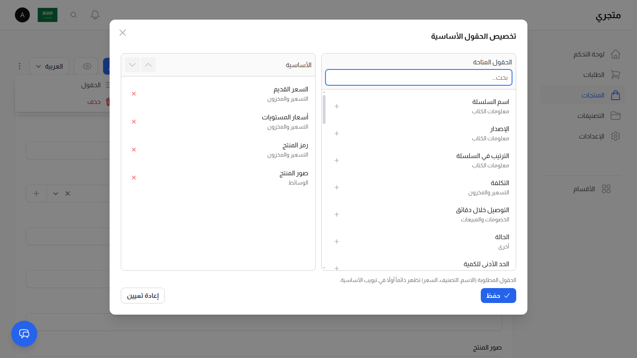637x358 pixels.
Task: Remove السعر القديم field via its red X icon
Action: [x=134, y=93]
